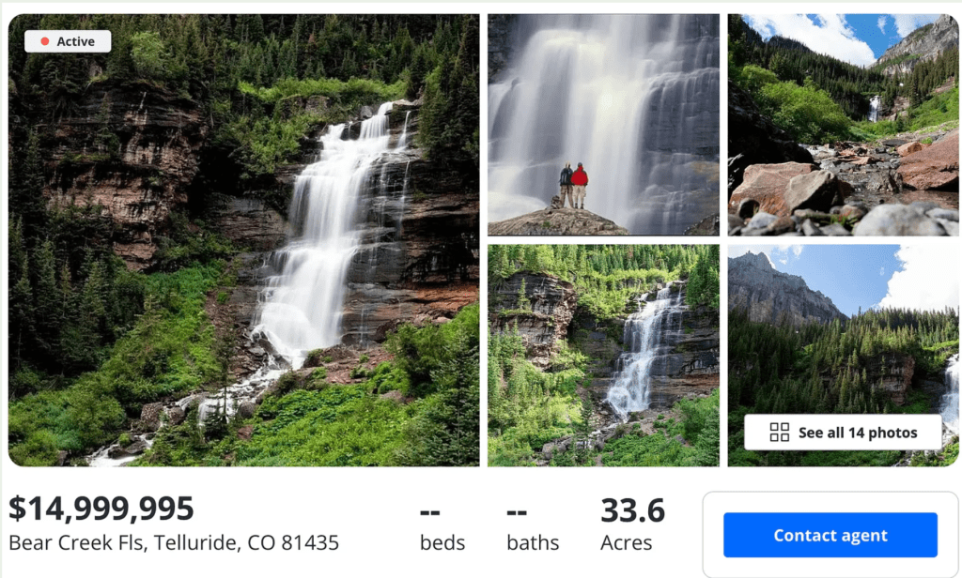
Task: Click the $14,999,995 listing price
Action: (x=101, y=509)
